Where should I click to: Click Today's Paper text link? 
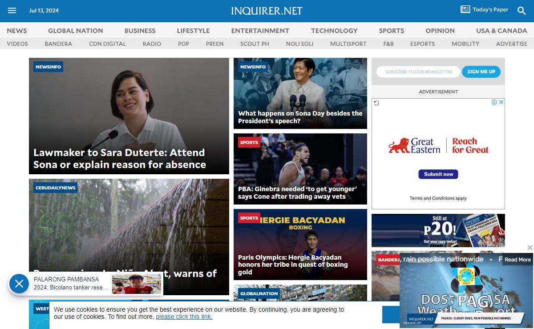pos(490,9)
